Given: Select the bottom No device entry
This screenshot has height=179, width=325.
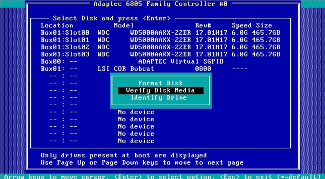Looking at the screenshot, I should (136, 141).
